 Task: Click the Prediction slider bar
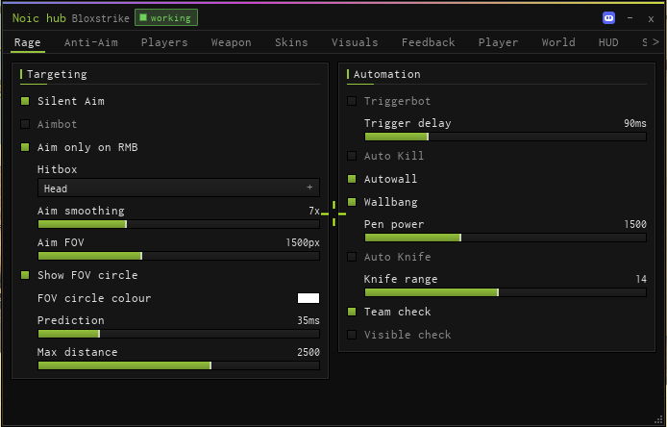point(179,334)
